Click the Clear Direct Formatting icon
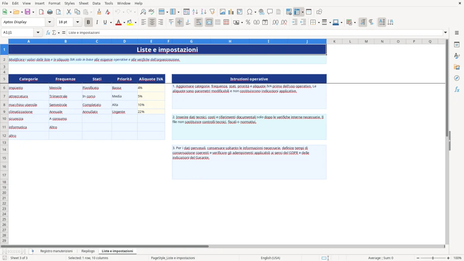Image resolution: width=464 pixels, height=261 pixels. click(x=107, y=12)
